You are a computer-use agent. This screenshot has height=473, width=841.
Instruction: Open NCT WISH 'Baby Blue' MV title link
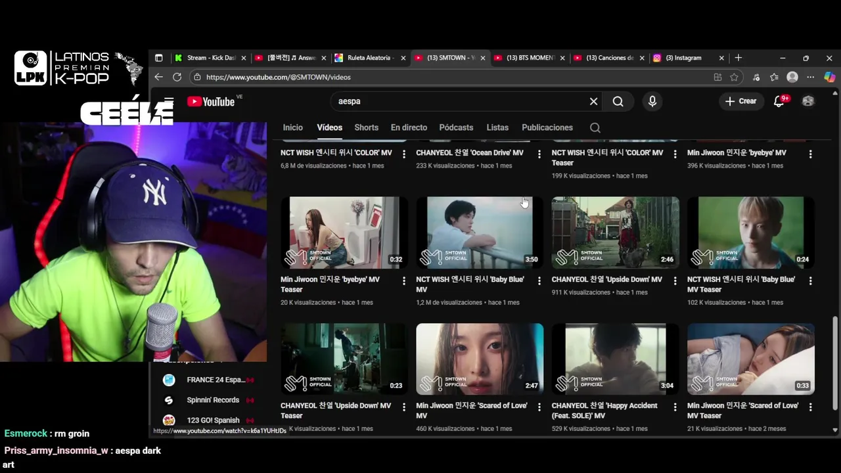click(x=470, y=284)
